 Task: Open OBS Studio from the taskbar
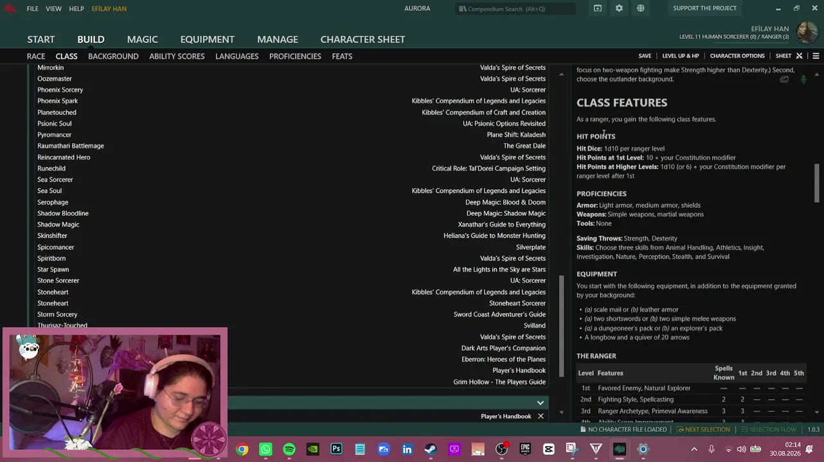(x=501, y=450)
